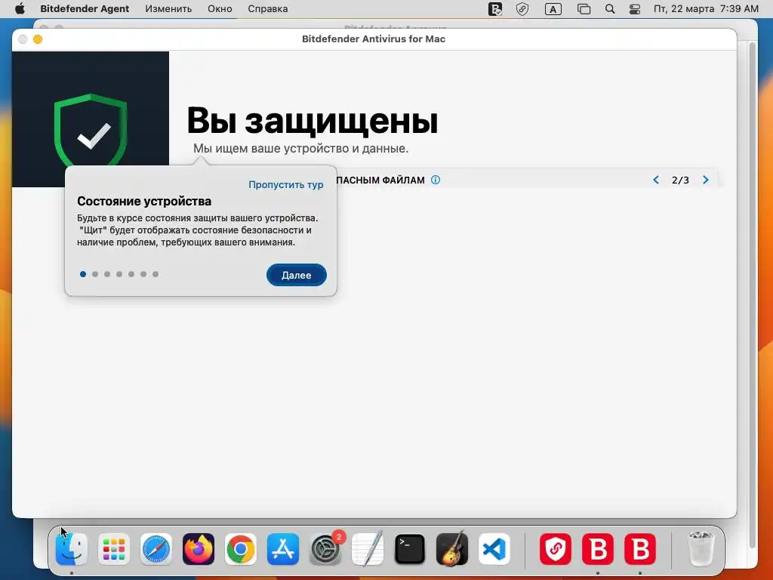Click the Далее button
This screenshot has height=580, width=773.
click(x=296, y=275)
